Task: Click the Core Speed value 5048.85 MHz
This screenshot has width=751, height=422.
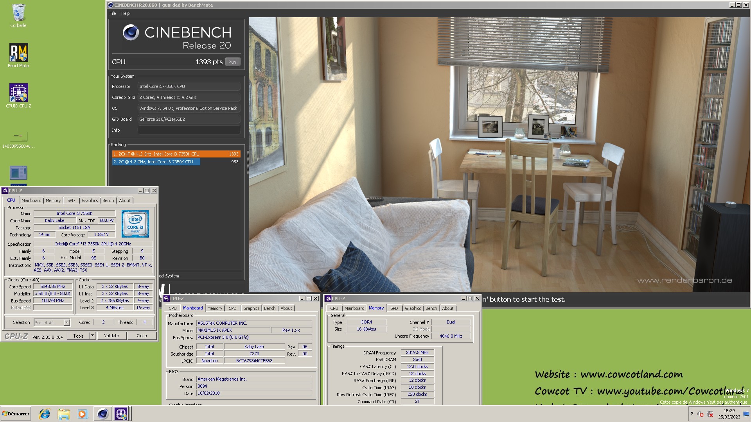Action: [53, 286]
